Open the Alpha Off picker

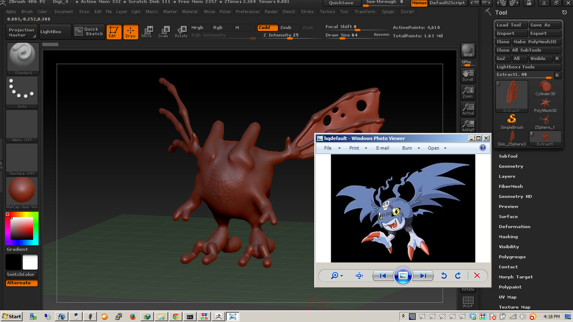pyautogui.click(x=23, y=126)
